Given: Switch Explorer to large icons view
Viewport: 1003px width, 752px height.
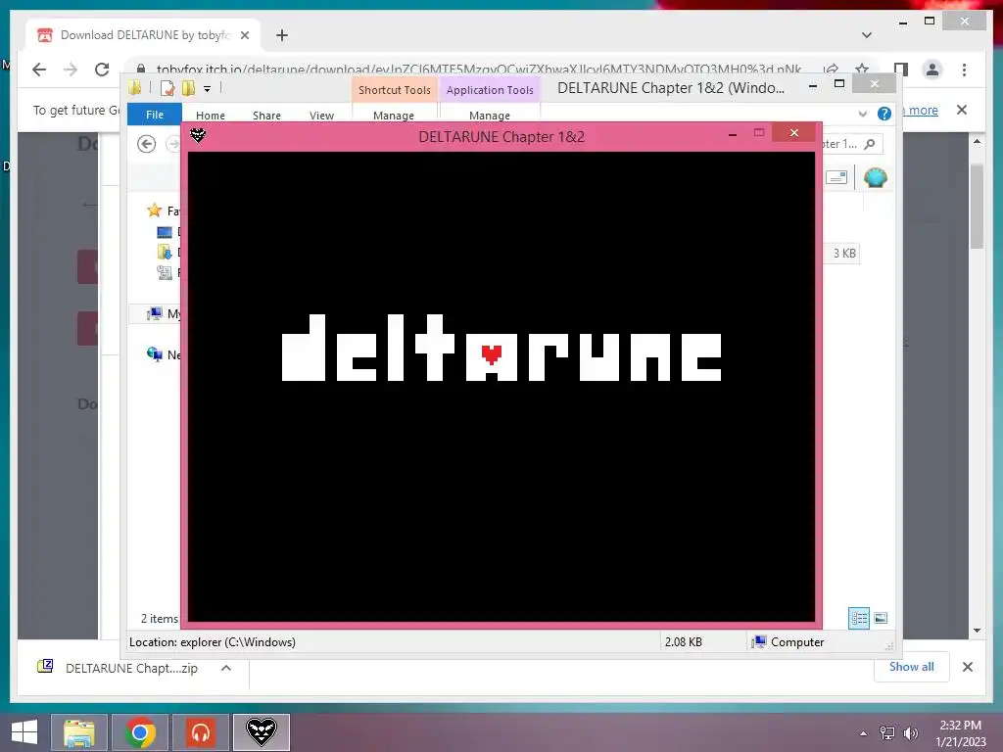Looking at the screenshot, I should click(x=881, y=618).
